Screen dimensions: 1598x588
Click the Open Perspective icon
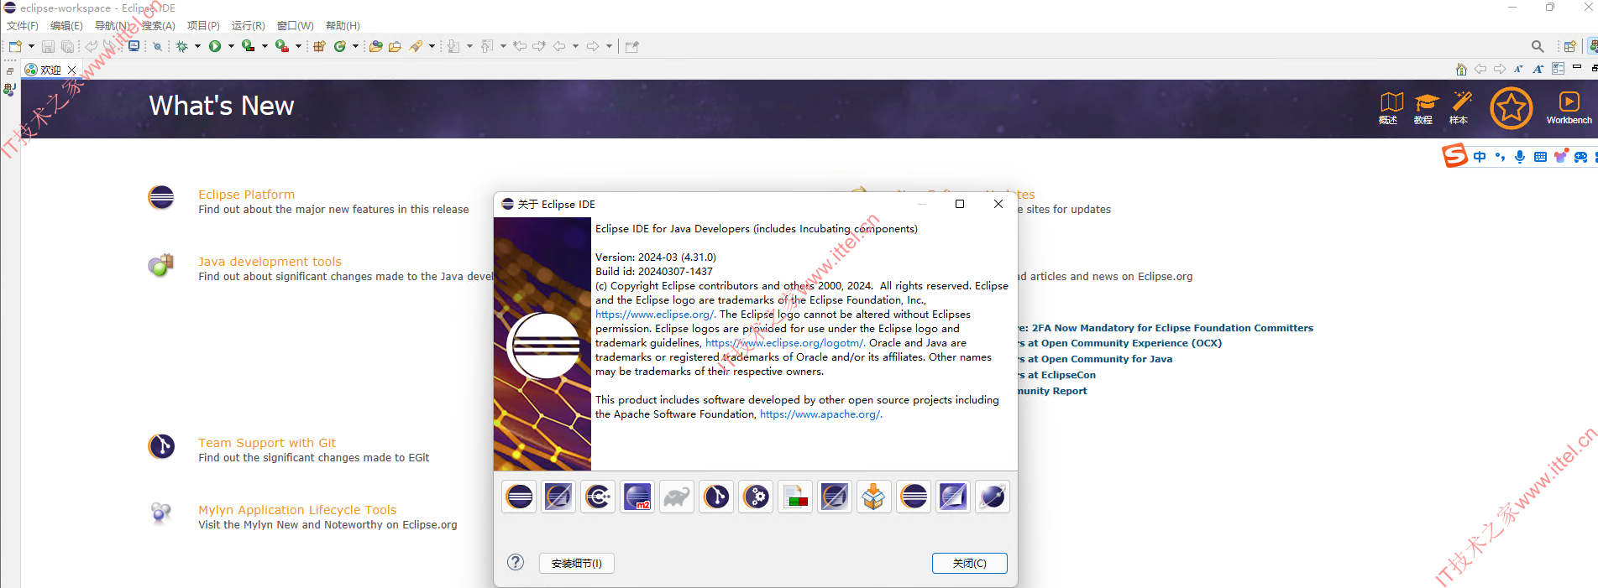click(1569, 46)
